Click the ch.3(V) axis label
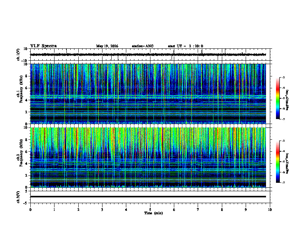This screenshot has height=235, width=304. point(18,197)
